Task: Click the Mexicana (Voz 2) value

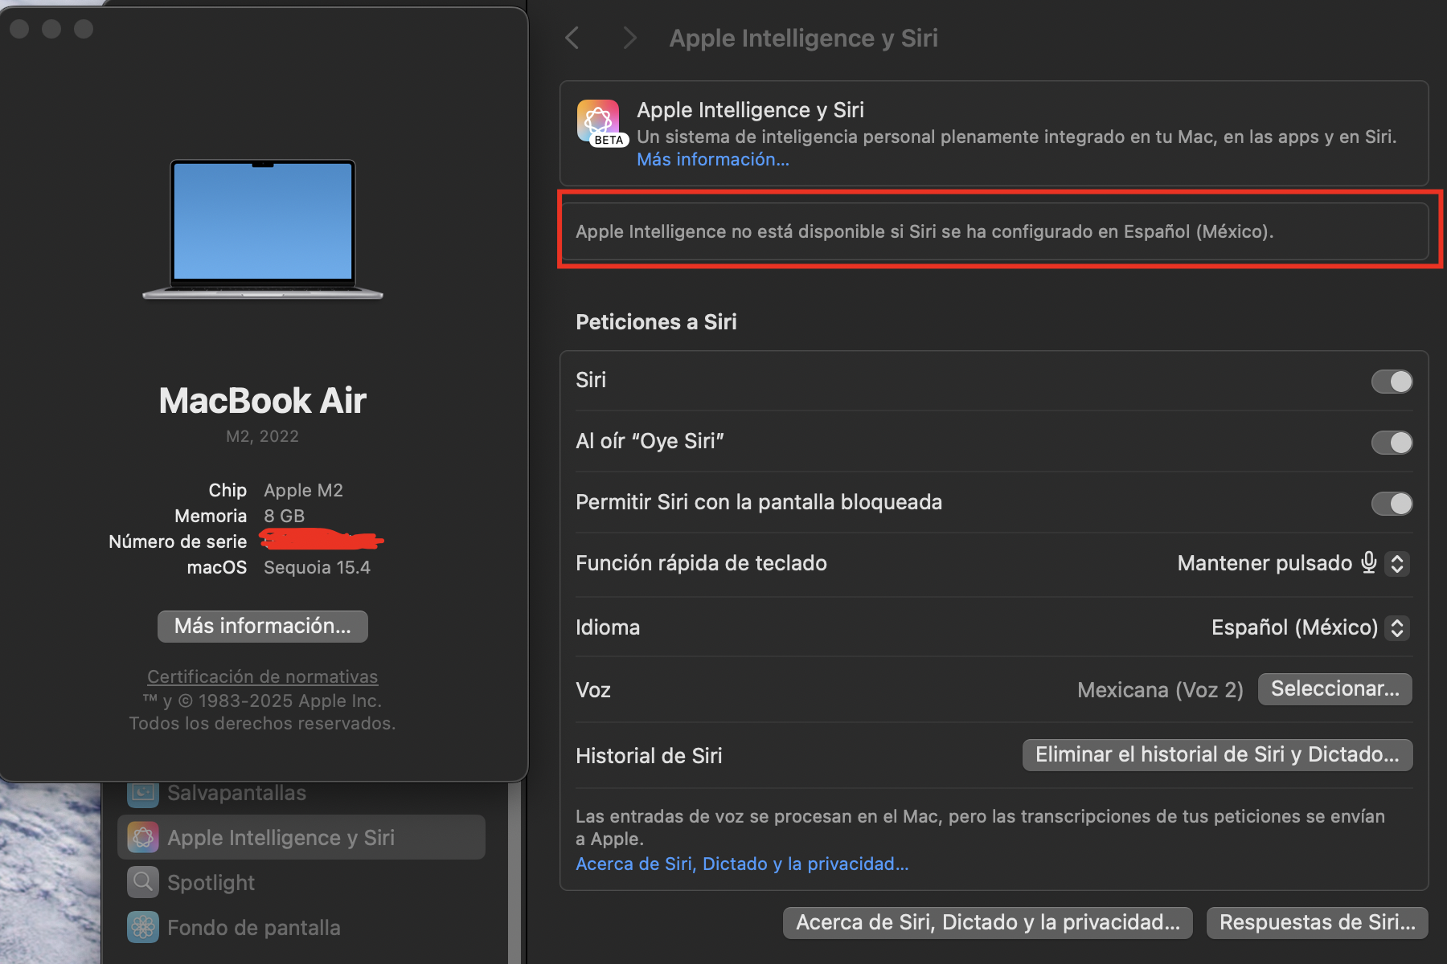Action: coord(1160,690)
